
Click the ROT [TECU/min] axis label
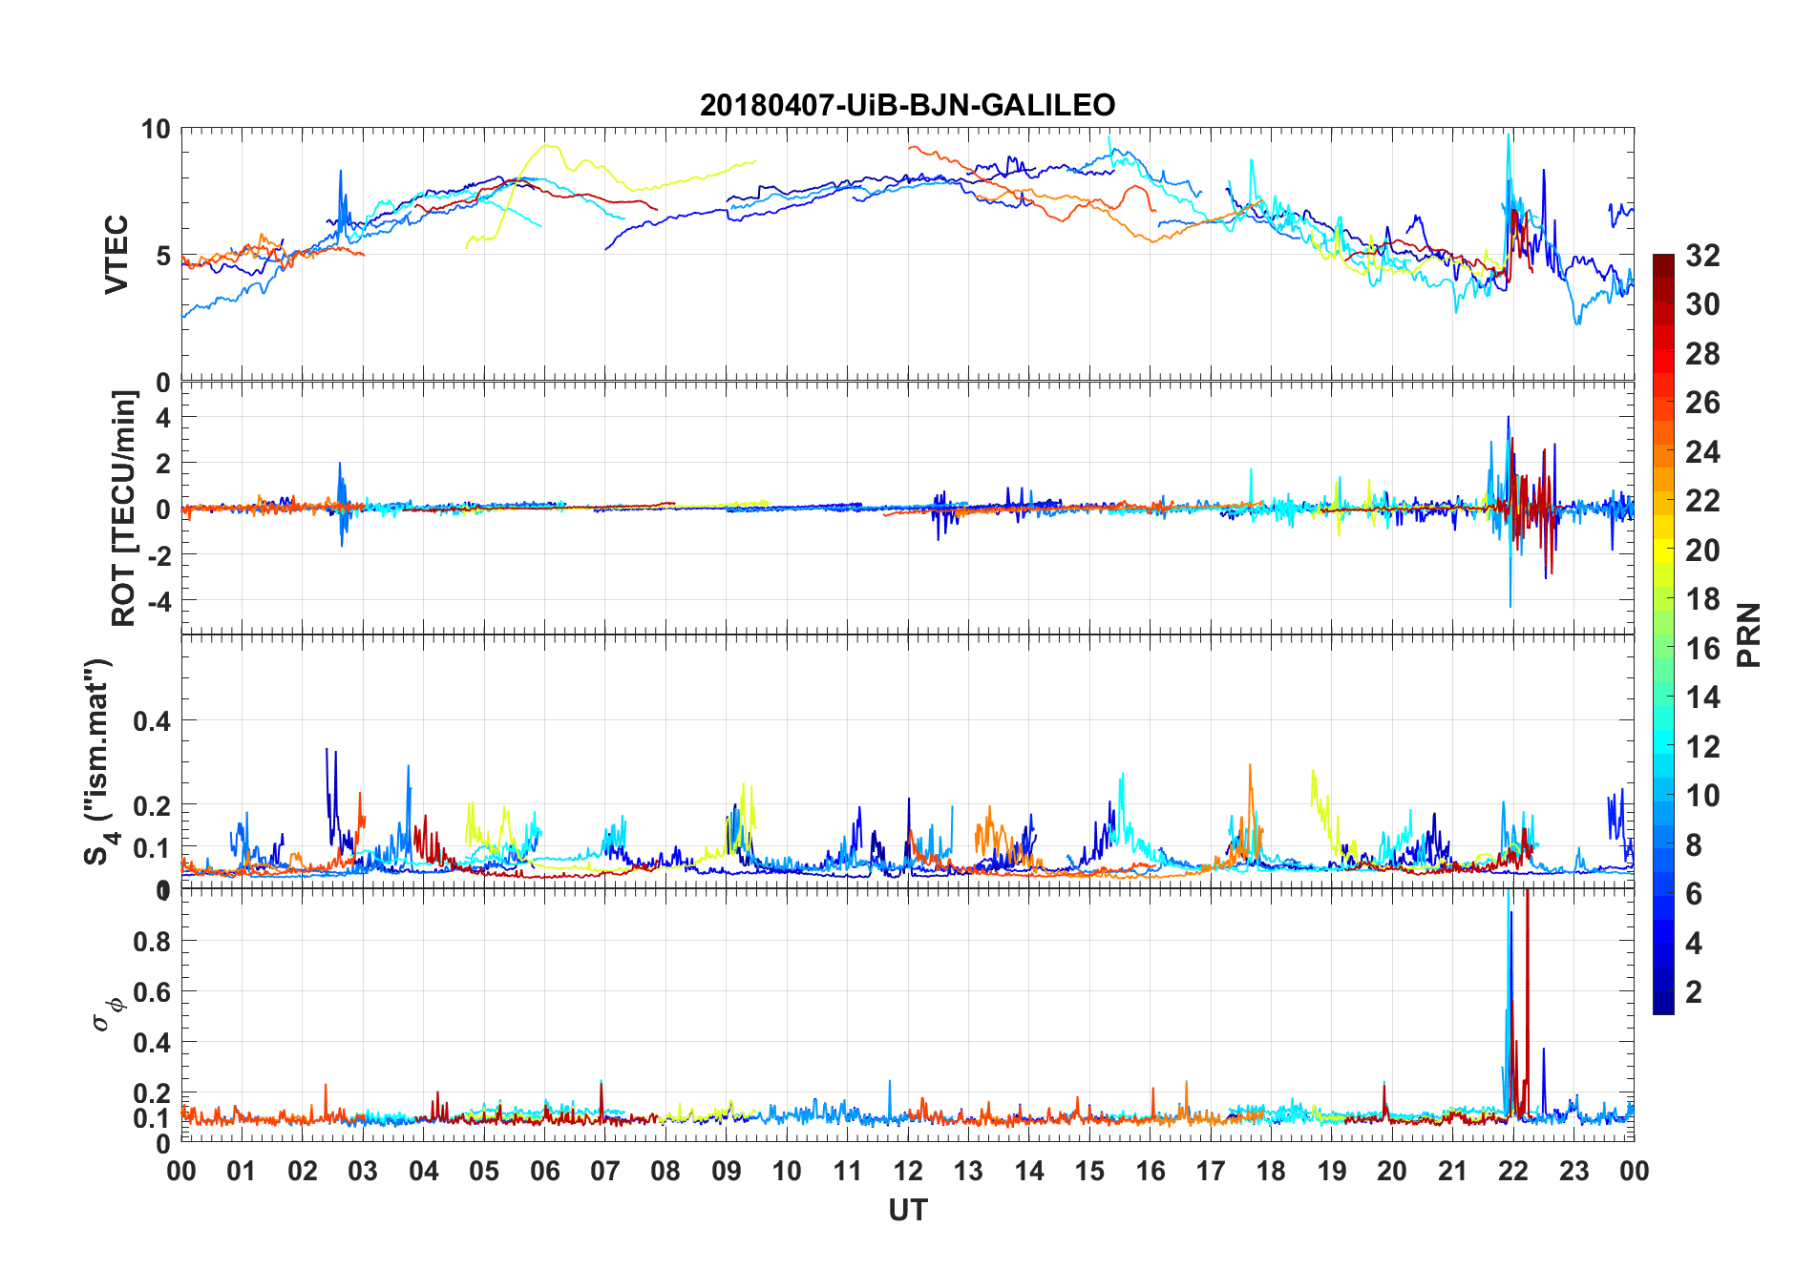point(124,509)
